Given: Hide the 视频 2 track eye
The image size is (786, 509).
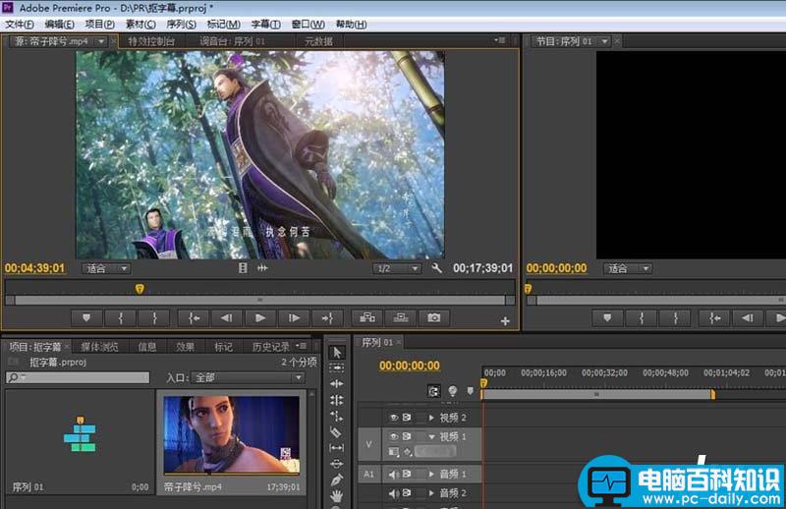Looking at the screenshot, I should tap(394, 418).
